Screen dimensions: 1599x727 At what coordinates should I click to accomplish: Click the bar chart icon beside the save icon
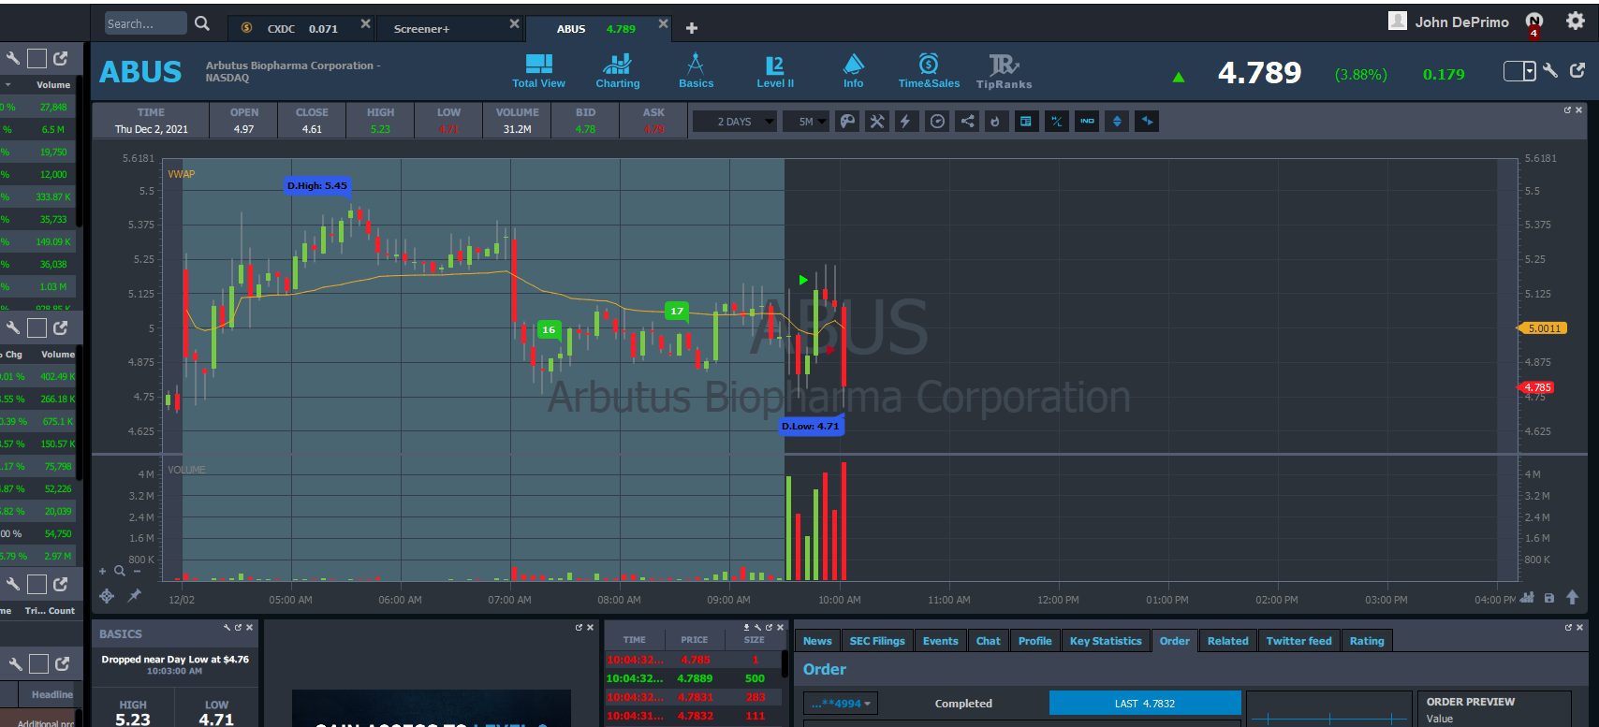click(1527, 597)
